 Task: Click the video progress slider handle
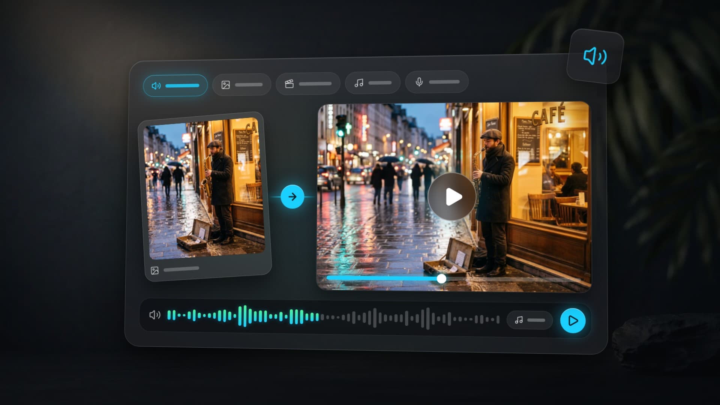pos(442,278)
